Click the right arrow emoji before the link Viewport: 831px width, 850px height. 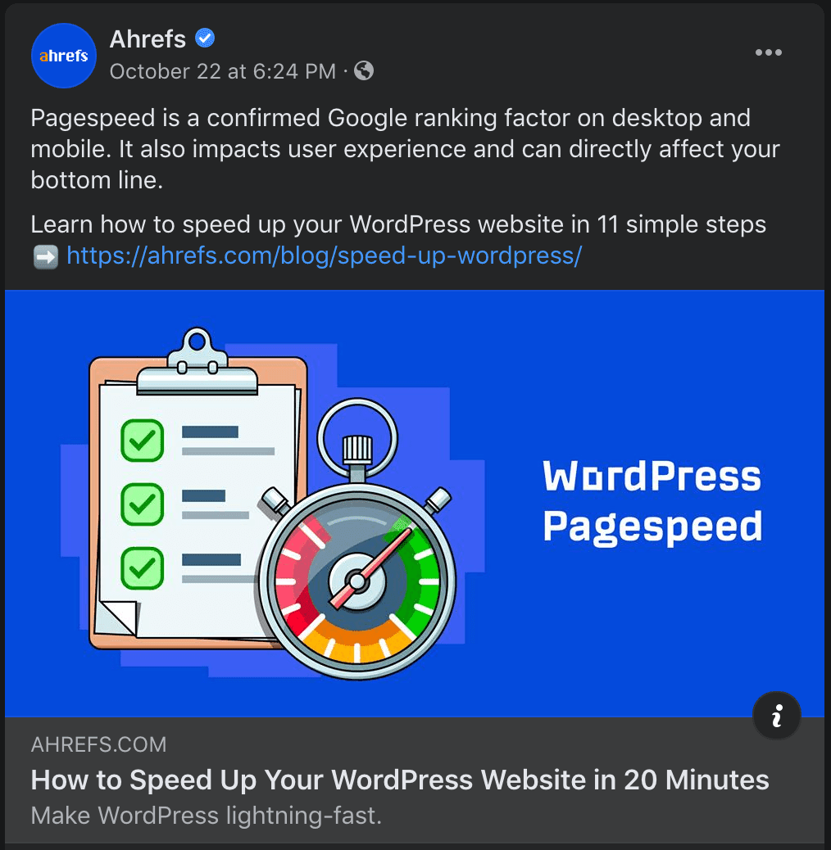click(46, 256)
